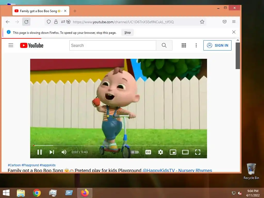
Task: Skip to the next video
Action: point(52,152)
